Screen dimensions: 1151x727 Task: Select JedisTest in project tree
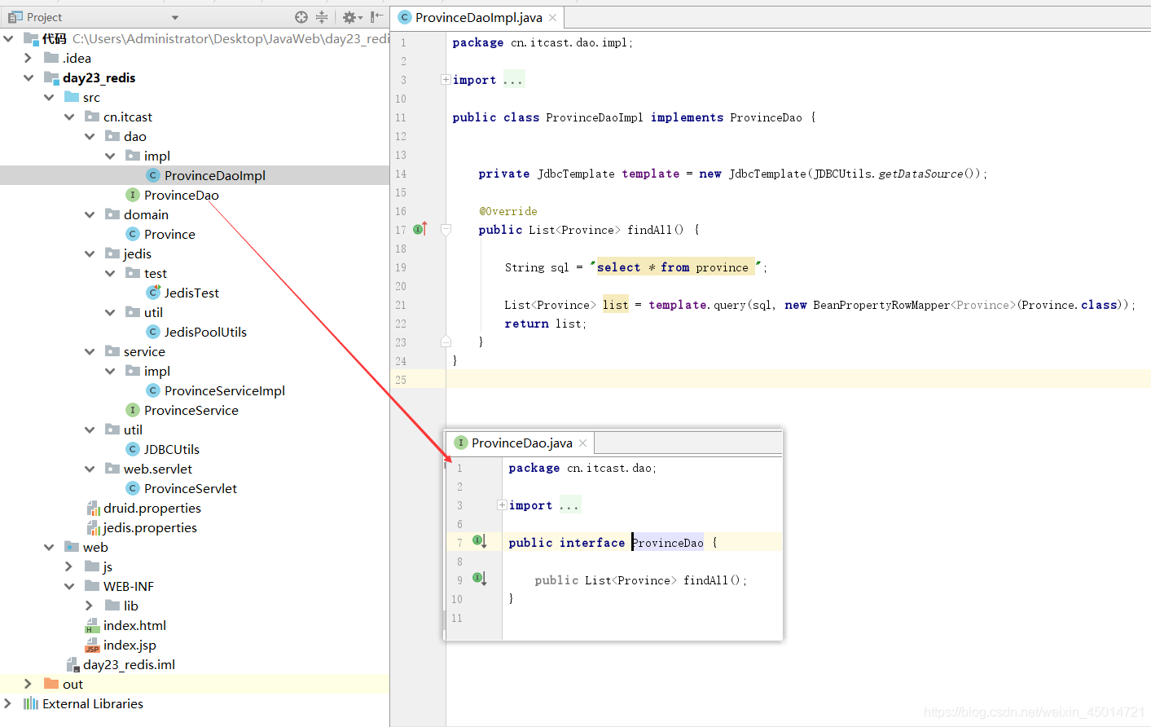[191, 293]
